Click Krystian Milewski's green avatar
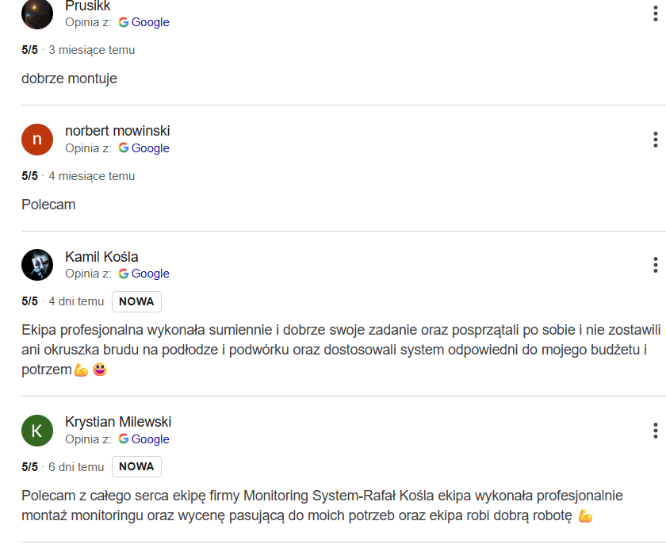 point(37,431)
